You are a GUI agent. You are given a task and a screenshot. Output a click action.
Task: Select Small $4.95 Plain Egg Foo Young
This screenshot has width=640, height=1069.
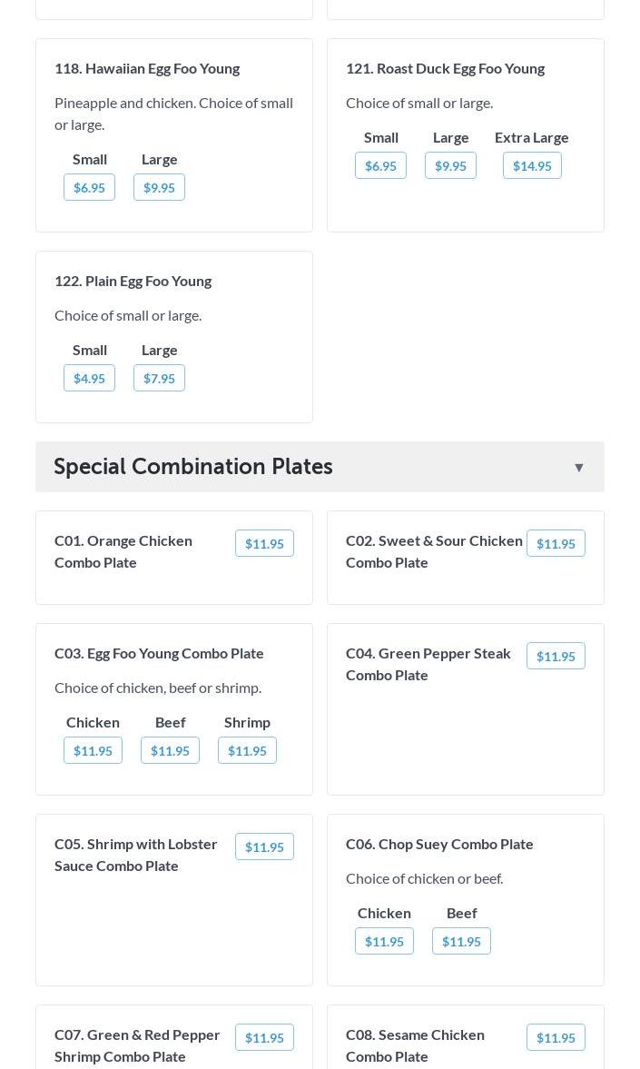(x=89, y=379)
